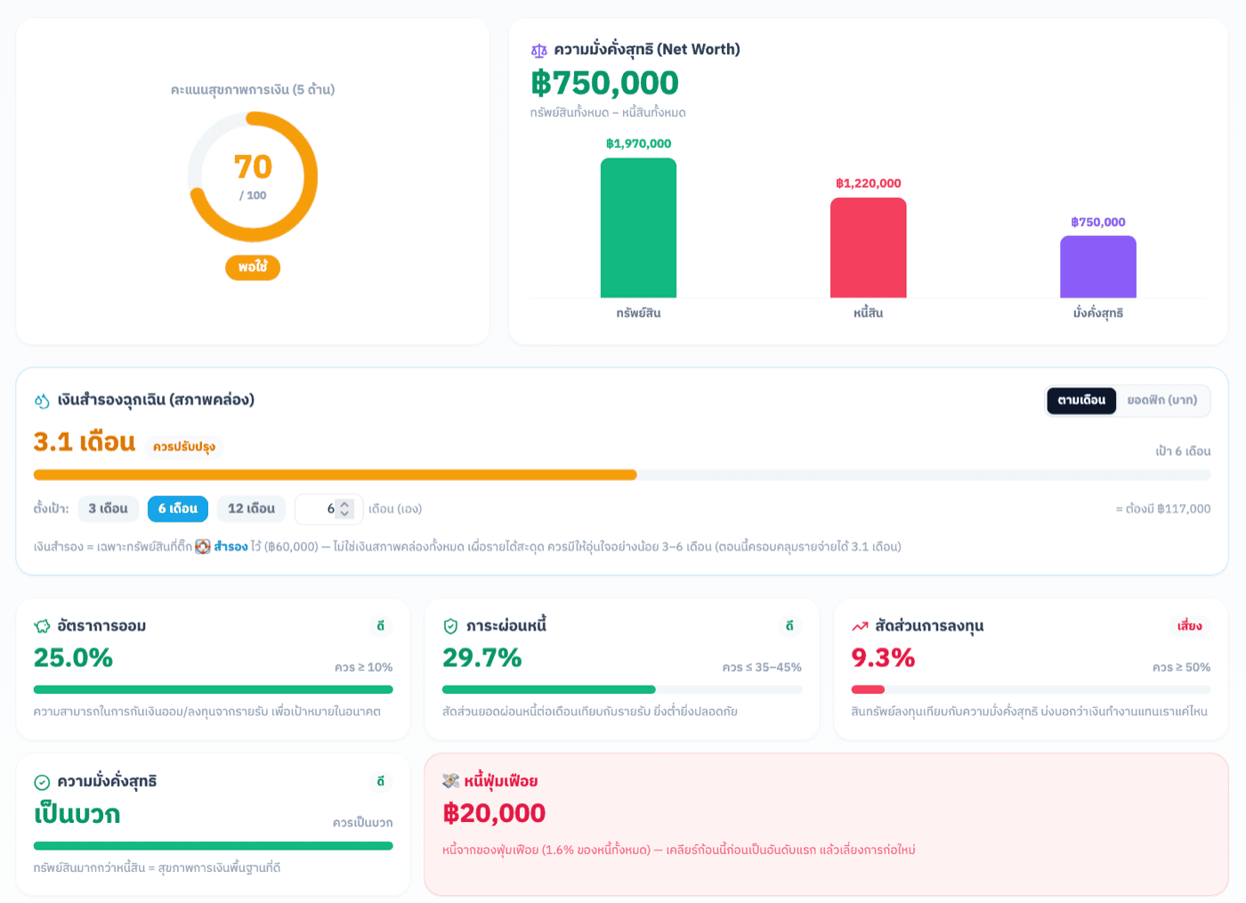This screenshot has height=903, width=1246.
Task: Click the shield icon beside ภาระผ่อนหนี้
Action: click(x=450, y=626)
